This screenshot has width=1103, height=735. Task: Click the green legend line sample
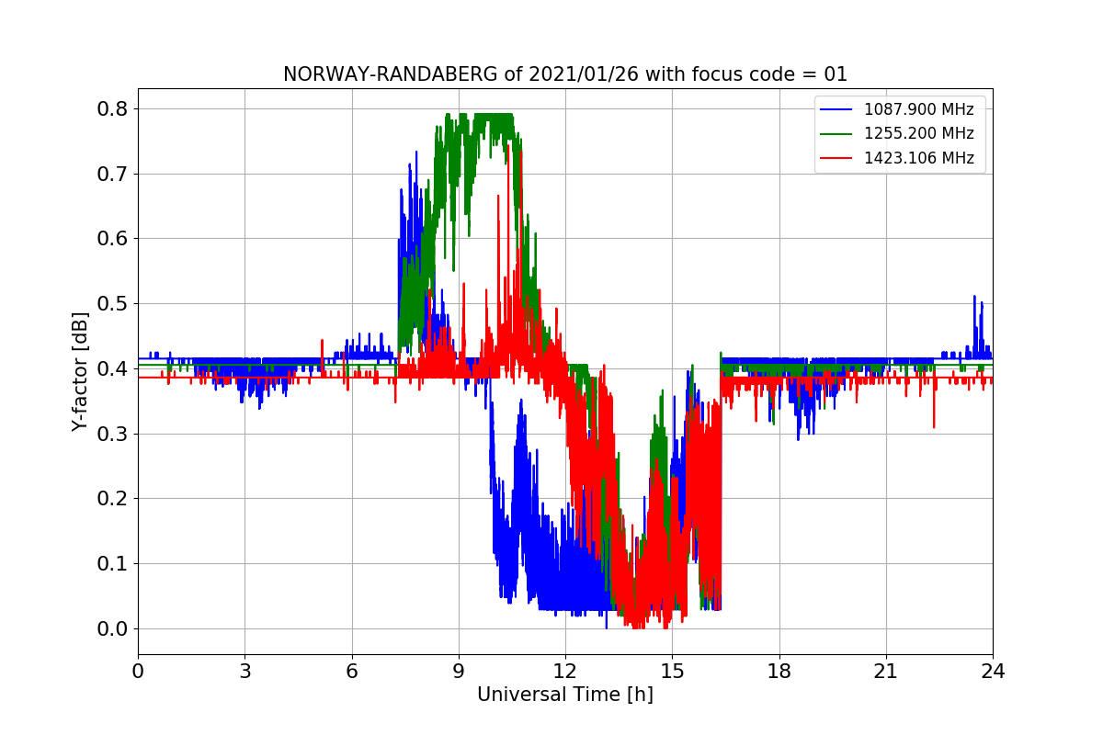[837, 134]
